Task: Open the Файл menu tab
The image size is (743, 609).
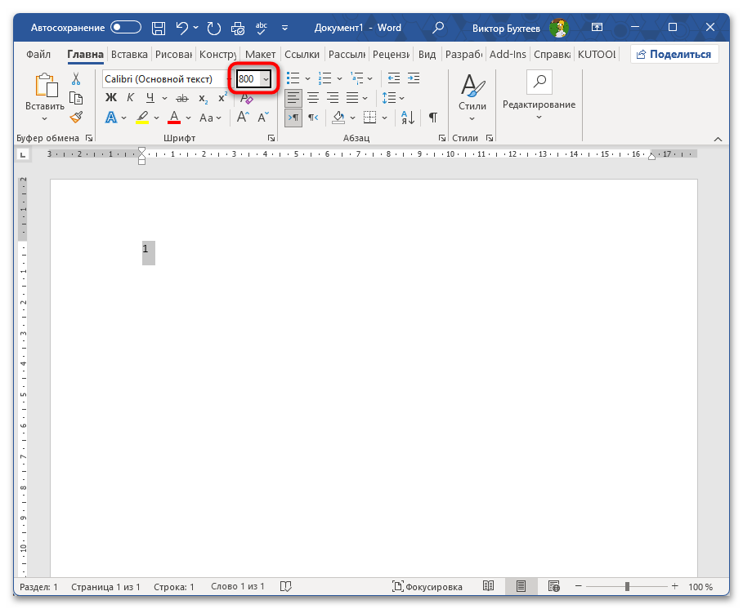Action: [38, 55]
